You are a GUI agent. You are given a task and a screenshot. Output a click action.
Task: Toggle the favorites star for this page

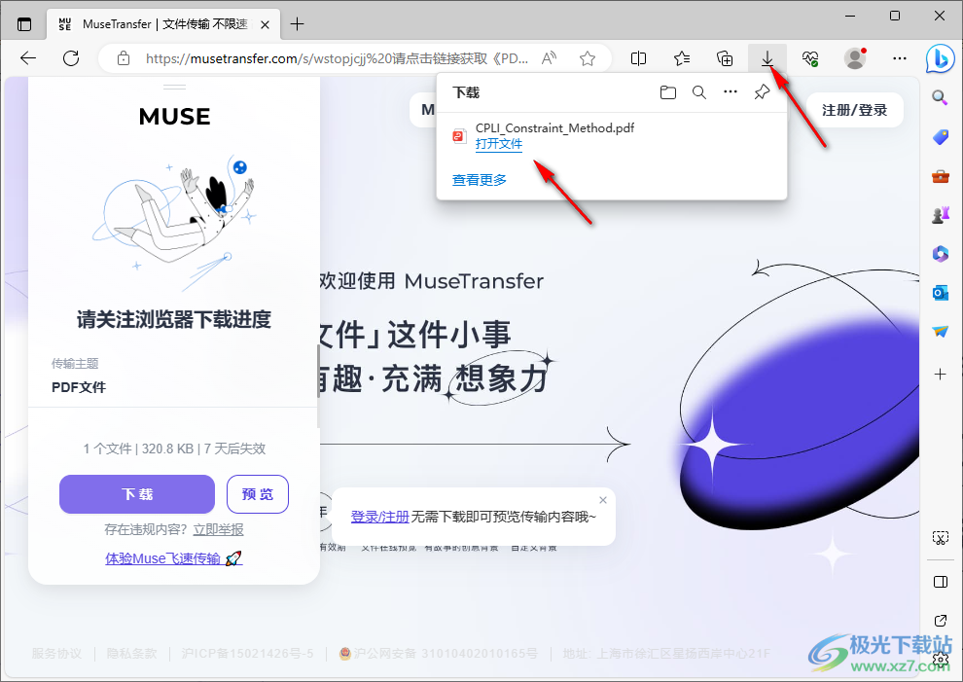[x=588, y=58]
